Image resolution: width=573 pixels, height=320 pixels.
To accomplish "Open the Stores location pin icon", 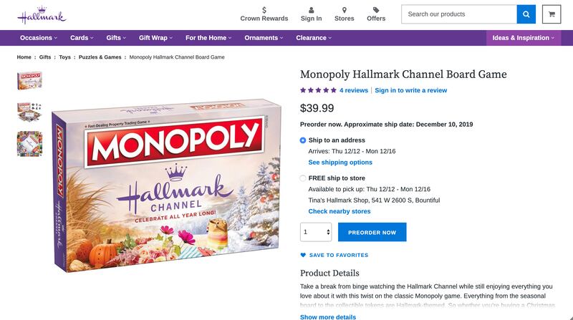I will [x=344, y=10].
